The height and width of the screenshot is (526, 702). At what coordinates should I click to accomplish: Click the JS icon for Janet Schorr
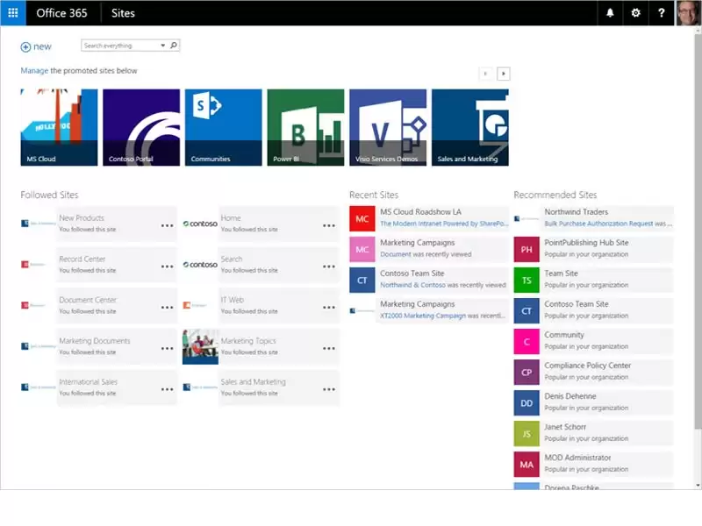point(526,433)
